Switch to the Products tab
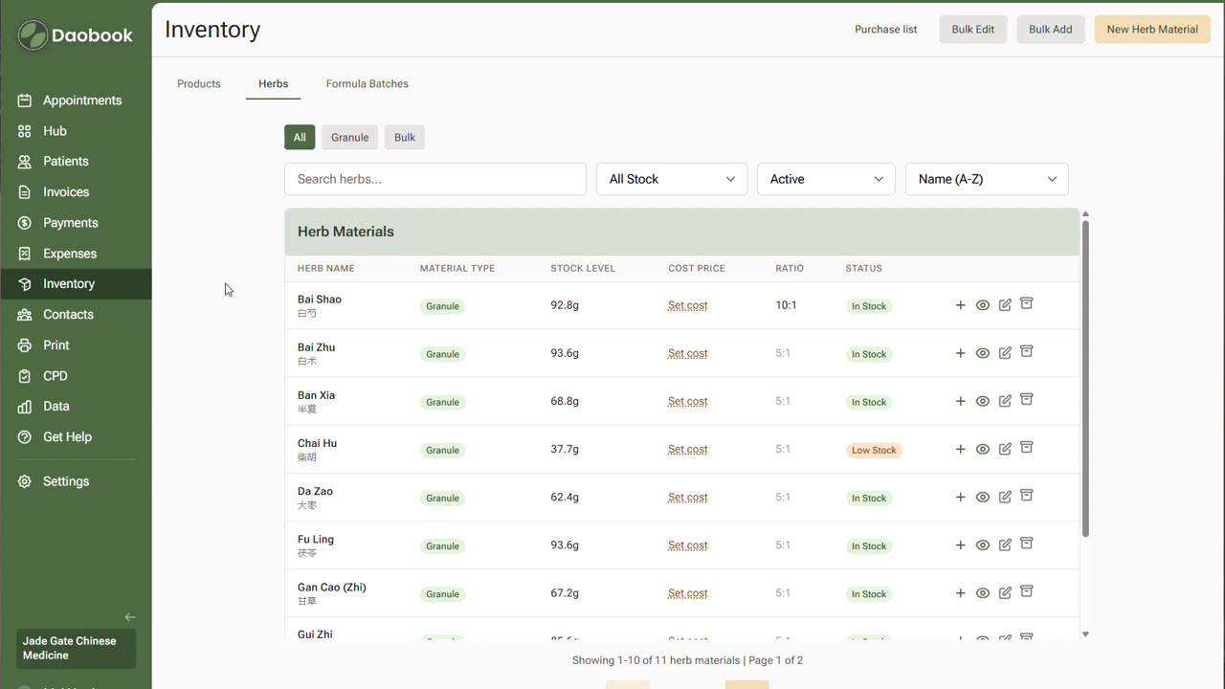Screen dimensions: 1225x689 click(199, 84)
